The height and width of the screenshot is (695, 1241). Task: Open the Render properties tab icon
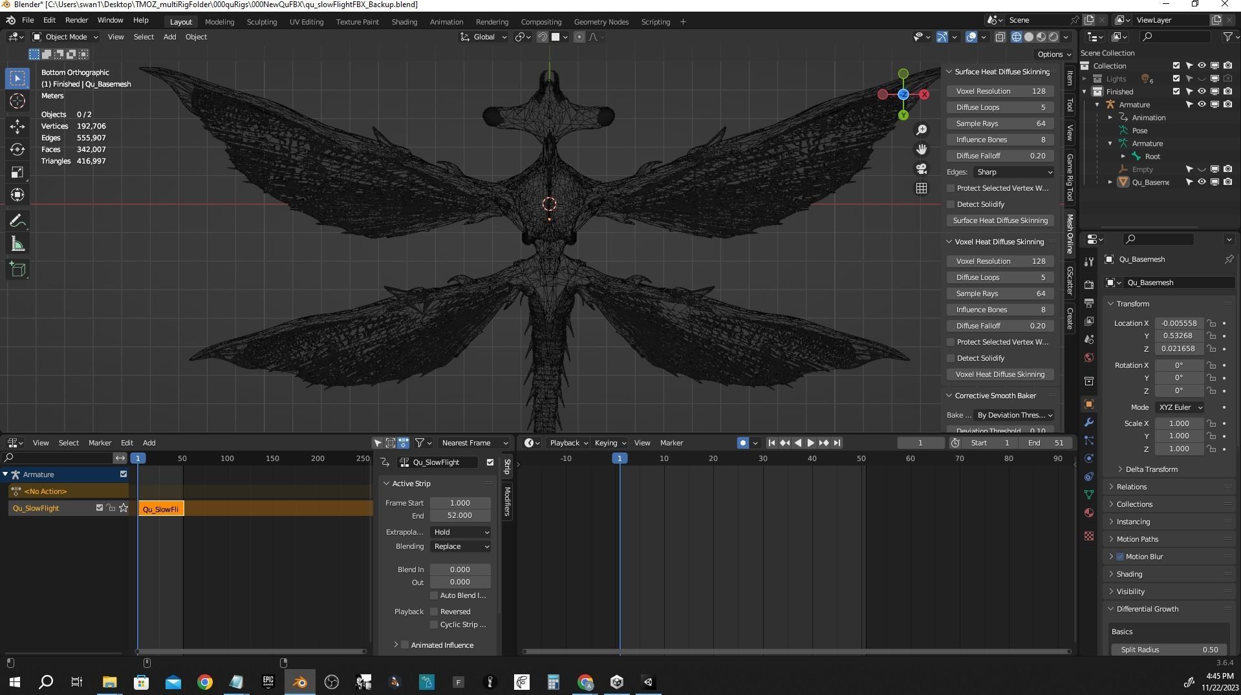[x=1089, y=284]
